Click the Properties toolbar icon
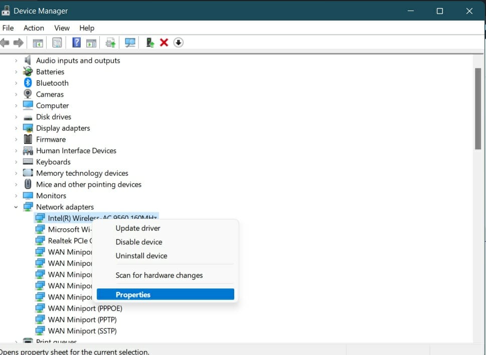 click(57, 42)
